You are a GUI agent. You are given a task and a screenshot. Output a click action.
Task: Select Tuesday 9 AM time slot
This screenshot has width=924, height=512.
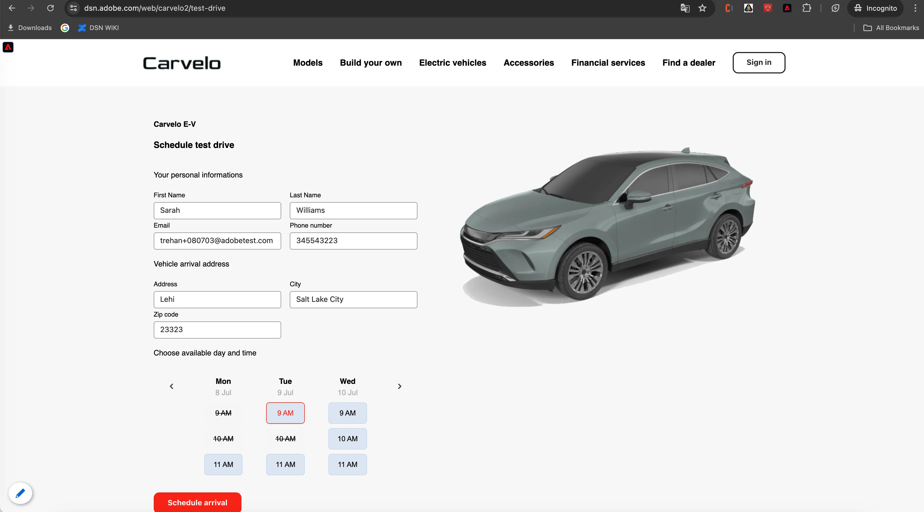[285, 413]
